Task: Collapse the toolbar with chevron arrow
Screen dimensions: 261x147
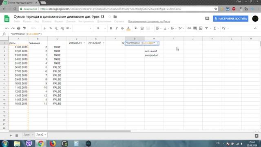Action: coord(255,28)
